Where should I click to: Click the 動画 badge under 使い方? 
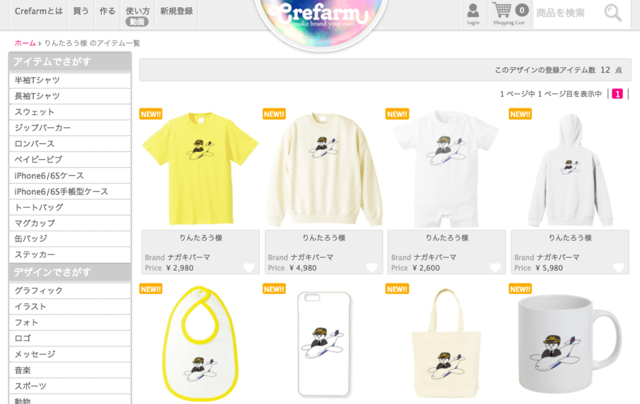(137, 22)
